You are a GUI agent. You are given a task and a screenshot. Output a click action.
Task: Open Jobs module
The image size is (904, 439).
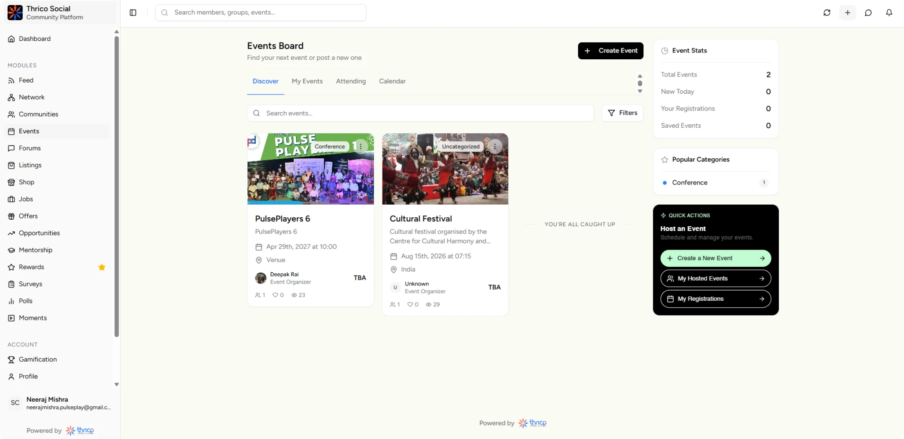(x=57, y=199)
